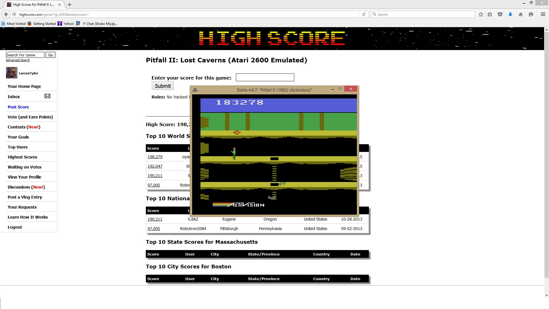The image size is (549, 309).
Task: Close the Stella emulator window
Action: pyautogui.click(x=351, y=89)
